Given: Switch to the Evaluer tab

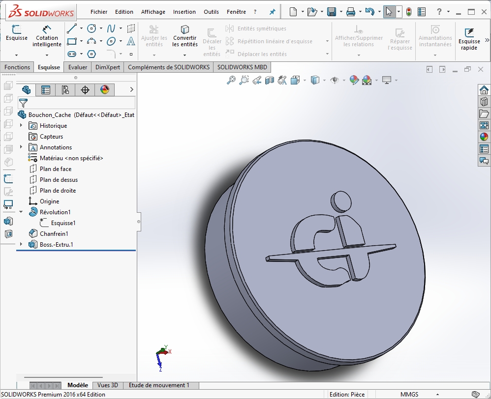Looking at the screenshot, I should click(x=78, y=67).
